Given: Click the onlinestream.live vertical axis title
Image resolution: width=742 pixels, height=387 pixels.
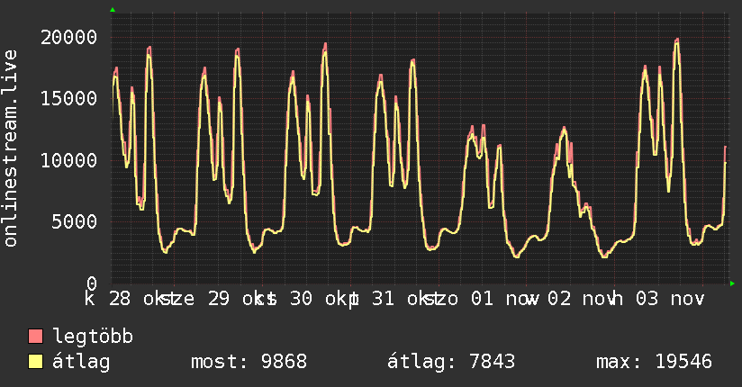Looking at the screenshot, I should tap(11, 148).
